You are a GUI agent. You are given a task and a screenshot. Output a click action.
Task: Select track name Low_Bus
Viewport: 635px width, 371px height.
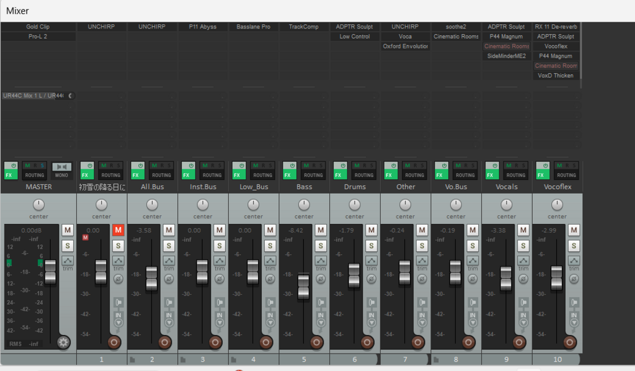pyautogui.click(x=254, y=187)
